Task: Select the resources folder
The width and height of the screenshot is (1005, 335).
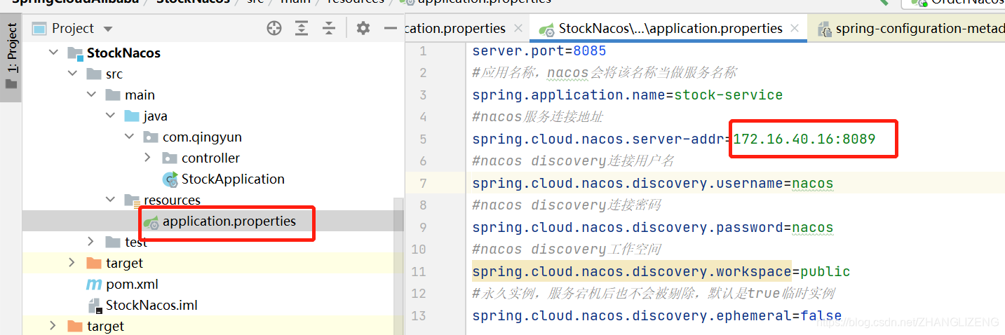Action: click(x=172, y=200)
